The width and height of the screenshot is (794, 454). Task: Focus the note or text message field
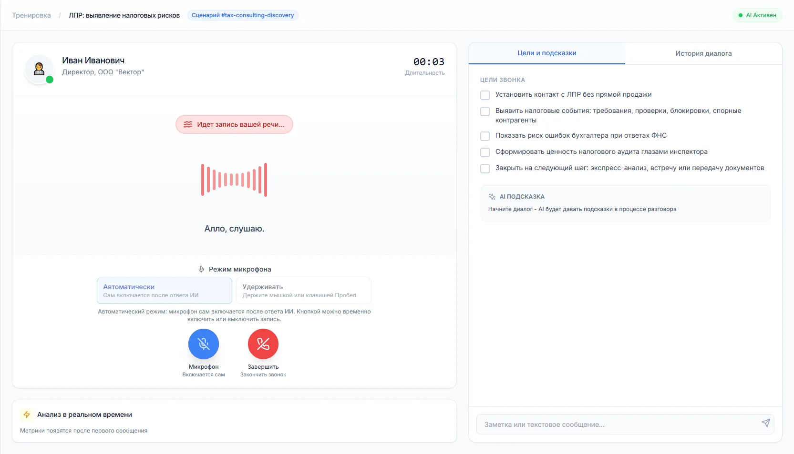pos(625,424)
